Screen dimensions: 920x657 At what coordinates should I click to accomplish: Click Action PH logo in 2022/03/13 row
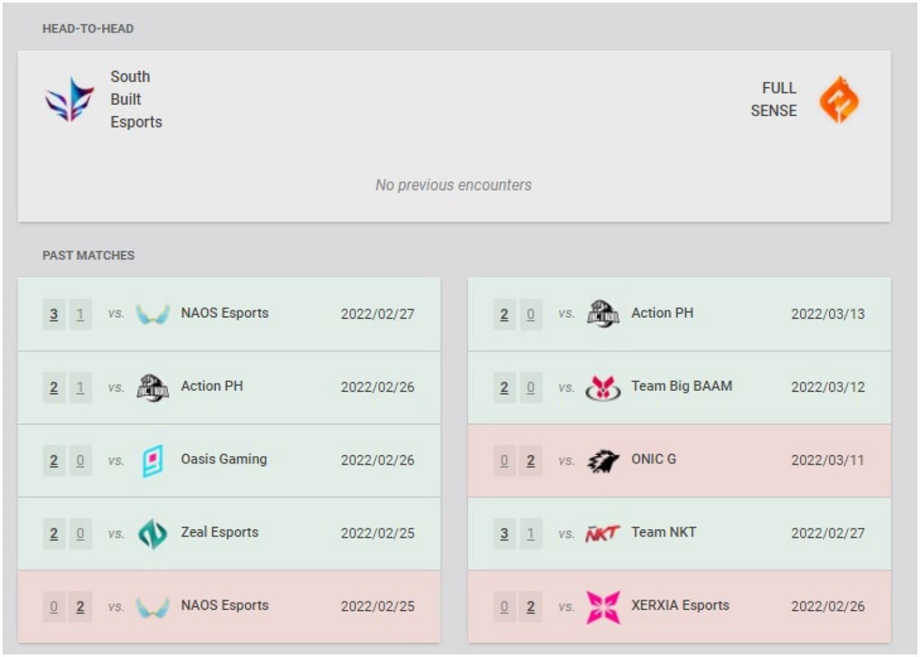pyautogui.click(x=603, y=314)
